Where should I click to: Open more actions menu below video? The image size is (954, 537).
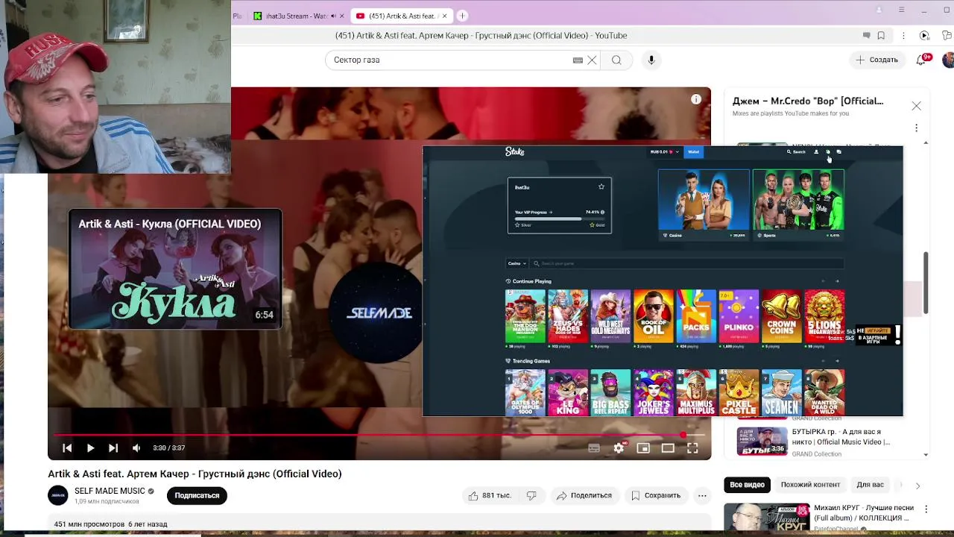click(x=702, y=495)
